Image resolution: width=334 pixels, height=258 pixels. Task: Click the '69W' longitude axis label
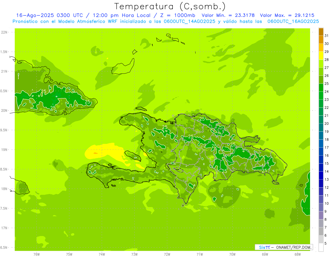pyautogui.click(x=265, y=254)
